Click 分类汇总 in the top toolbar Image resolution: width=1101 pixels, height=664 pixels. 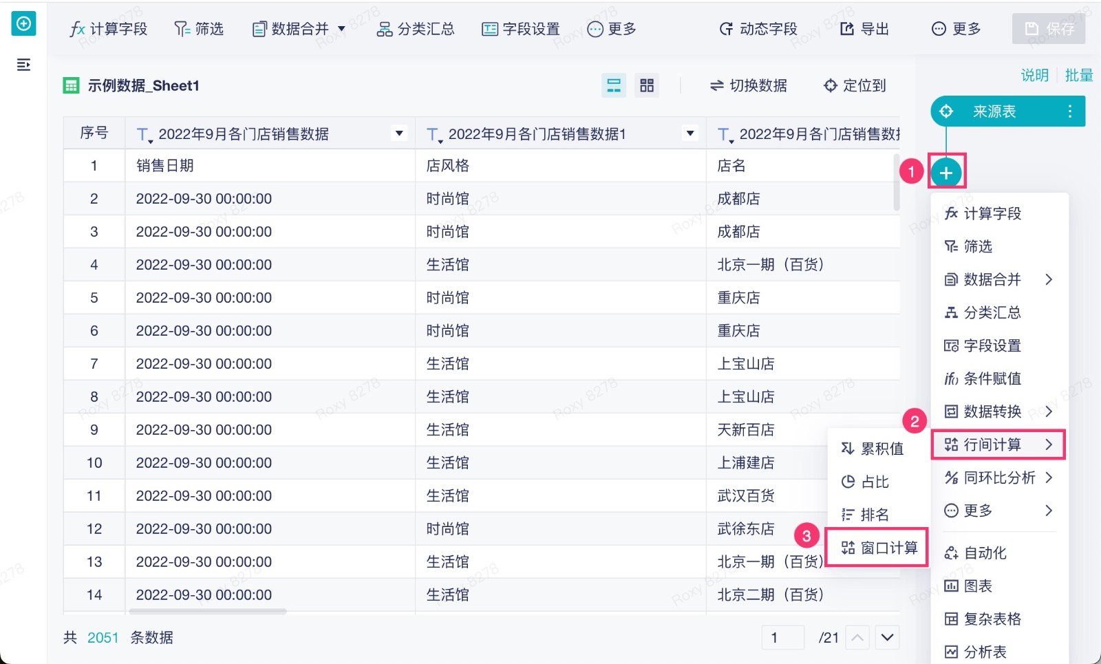[416, 29]
